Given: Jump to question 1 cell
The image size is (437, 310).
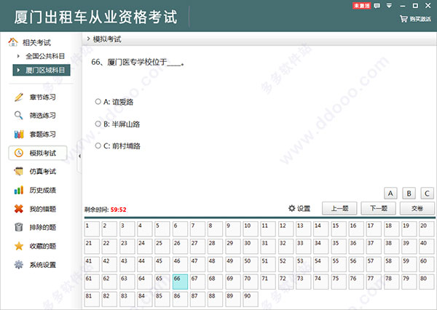Looking at the screenshot, I should pyautogui.click(x=92, y=229).
